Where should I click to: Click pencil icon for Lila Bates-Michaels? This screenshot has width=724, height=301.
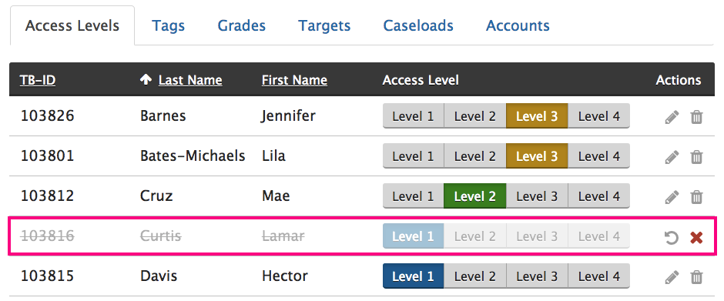point(672,157)
